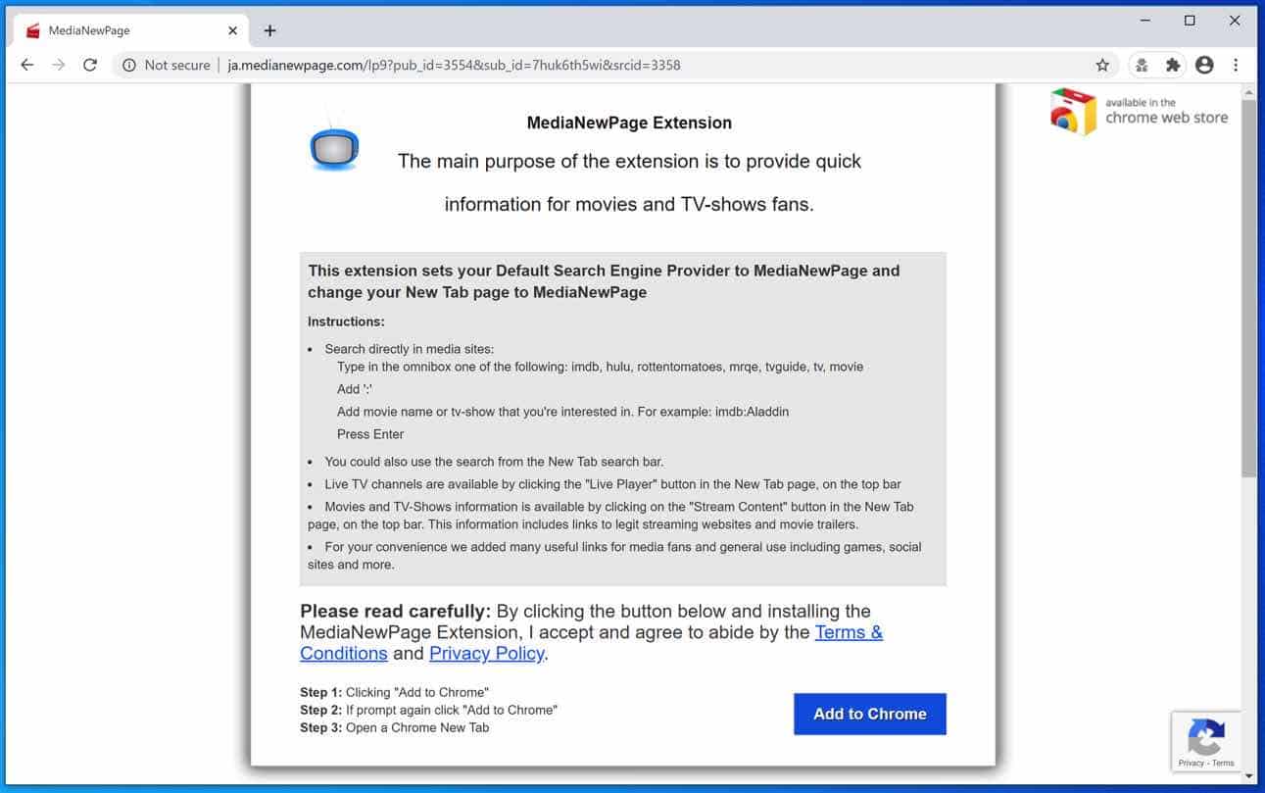Click the extension icon left of the puzzle piece
The width and height of the screenshot is (1265, 793).
click(x=1142, y=65)
